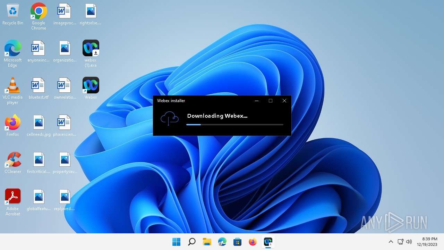The width and height of the screenshot is (444, 250).
Task: Select the propertysav image file
Action: pos(65,164)
